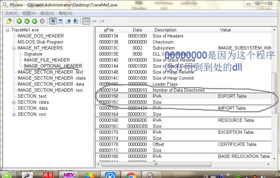Click 'Number of Data Directories' text
The width and height of the screenshot is (280, 178).
coord(178,90)
